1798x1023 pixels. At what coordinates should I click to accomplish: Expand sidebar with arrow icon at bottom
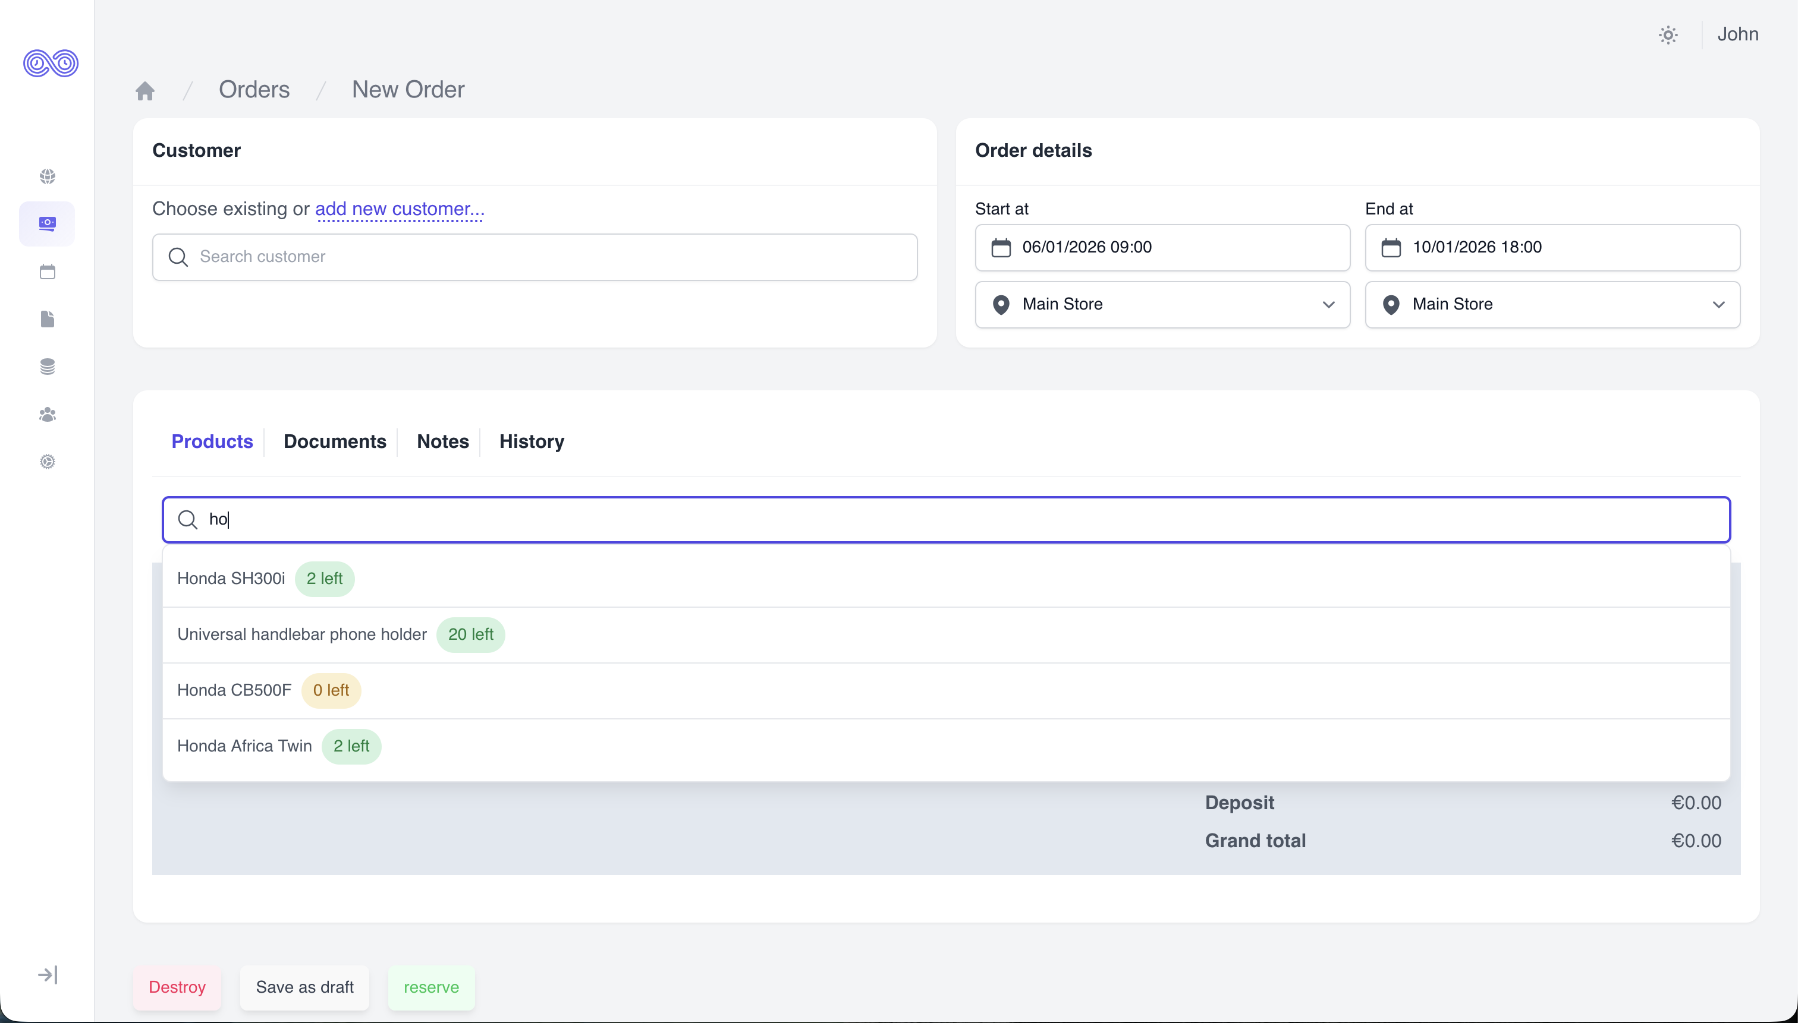tap(47, 974)
